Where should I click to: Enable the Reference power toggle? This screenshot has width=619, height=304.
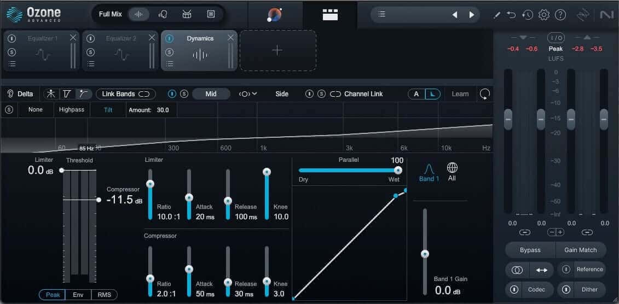pyautogui.click(x=566, y=270)
